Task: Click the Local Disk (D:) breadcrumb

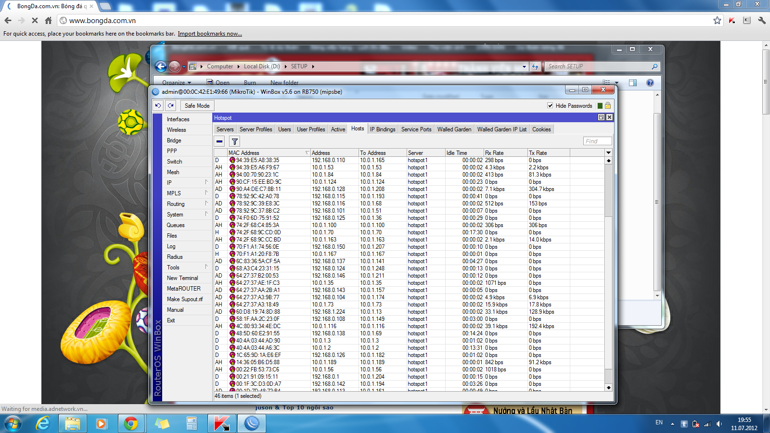Action: coord(262,66)
